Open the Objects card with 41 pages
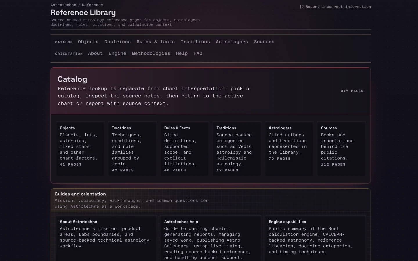 (80, 149)
